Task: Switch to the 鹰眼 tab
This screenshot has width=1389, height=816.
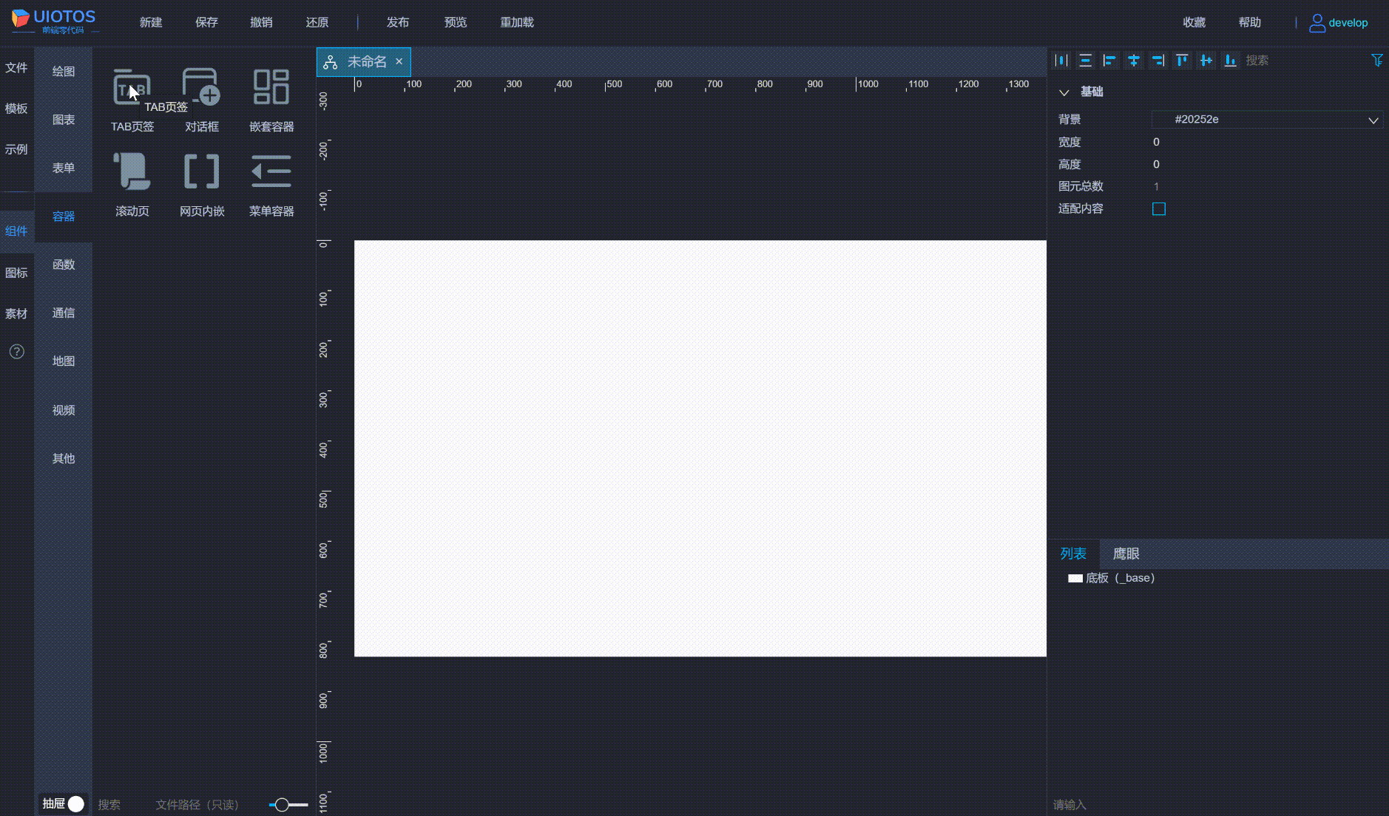Action: pos(1126,554)
